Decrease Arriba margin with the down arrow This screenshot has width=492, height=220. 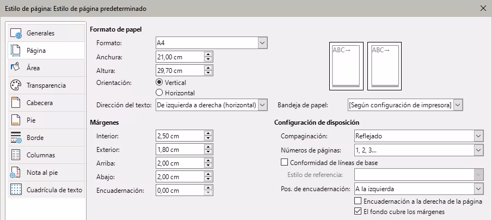(208, 166)
